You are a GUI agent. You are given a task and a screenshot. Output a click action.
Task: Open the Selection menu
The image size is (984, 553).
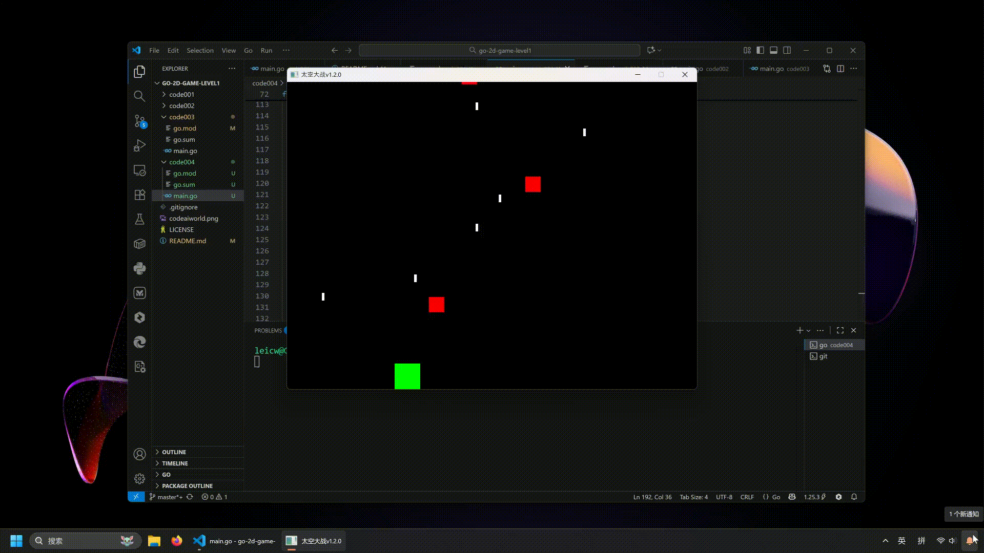point(200,50)
